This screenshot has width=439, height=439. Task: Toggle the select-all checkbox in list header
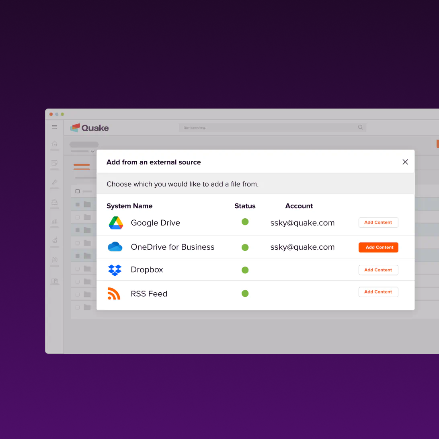point(78,191)
